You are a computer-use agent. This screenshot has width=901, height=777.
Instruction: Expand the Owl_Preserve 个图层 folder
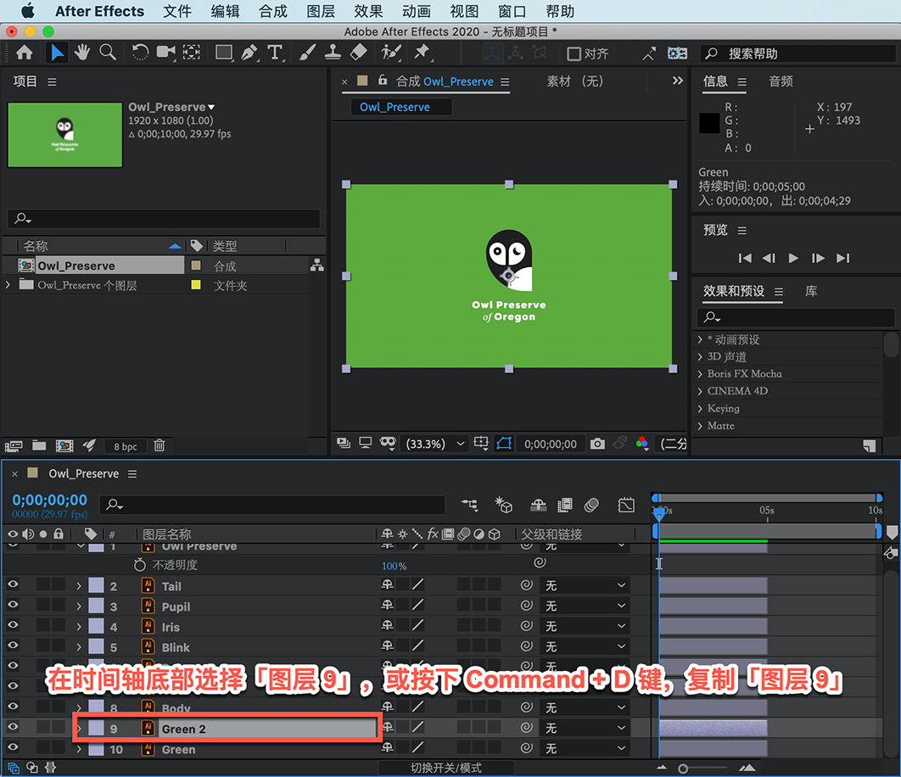[x=8, y=284]
